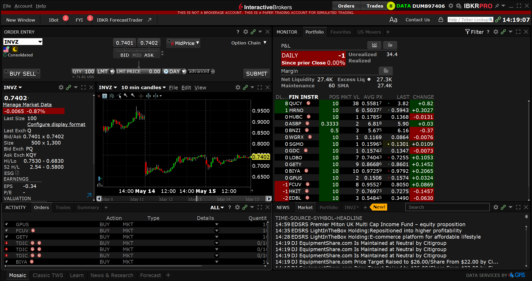Click Manage Market Data link
Image resolution: width=532 pixels, height=281 pixels.
[x=27, y=104]
